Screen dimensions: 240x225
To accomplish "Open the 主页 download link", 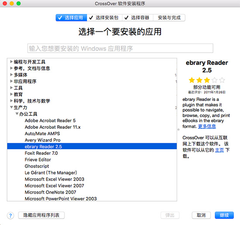I will (x=219, y=150).
